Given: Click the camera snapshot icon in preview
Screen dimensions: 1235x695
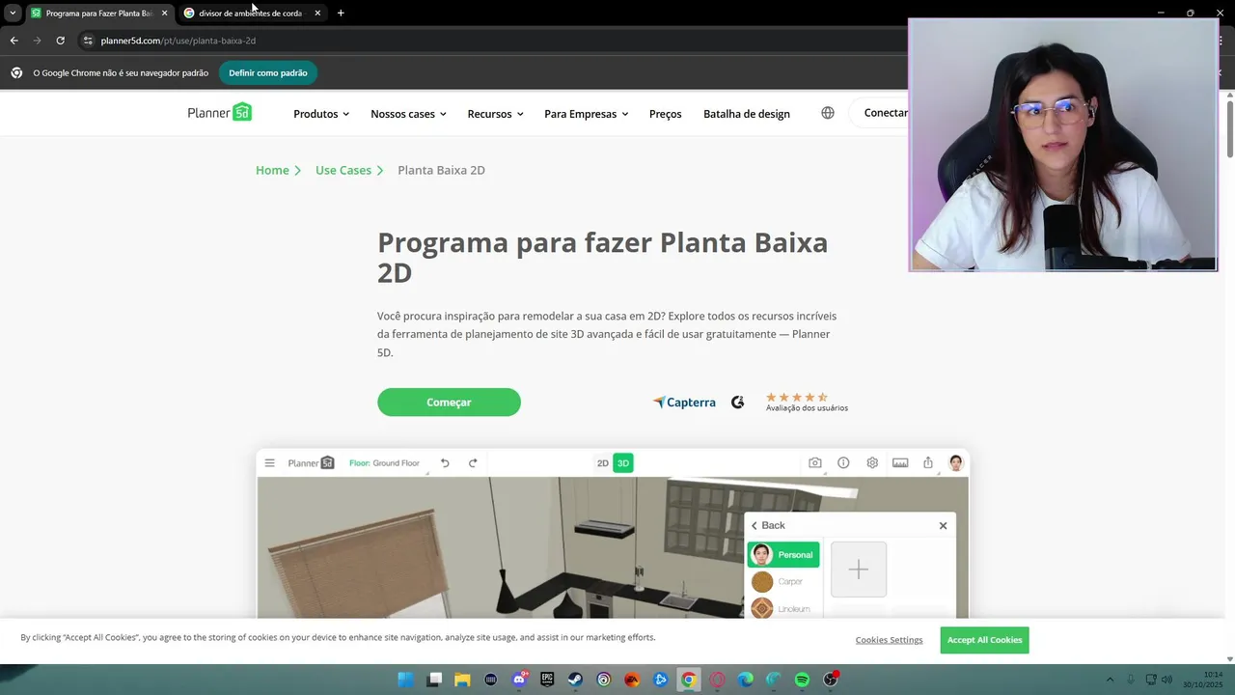Looking at the screenshot, I should coord(815,462).
